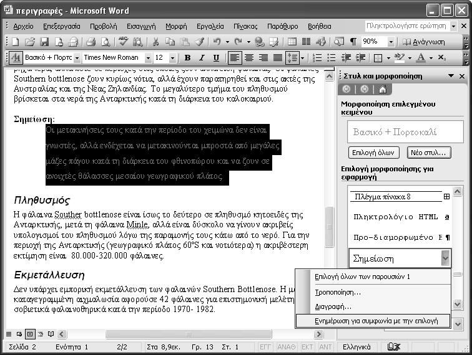Screen dimensions: 472x355
Task: Open the Εργαλεία menu
Action: coord(210,26)
